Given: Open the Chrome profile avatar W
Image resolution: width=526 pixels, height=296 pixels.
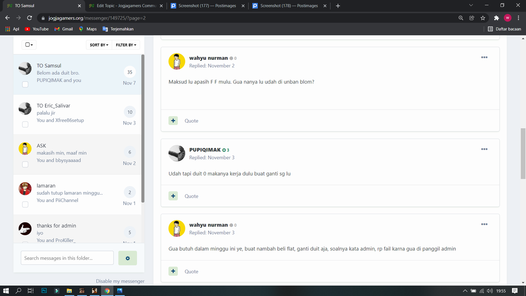Looking at the screenshot, I should [508, 18].
